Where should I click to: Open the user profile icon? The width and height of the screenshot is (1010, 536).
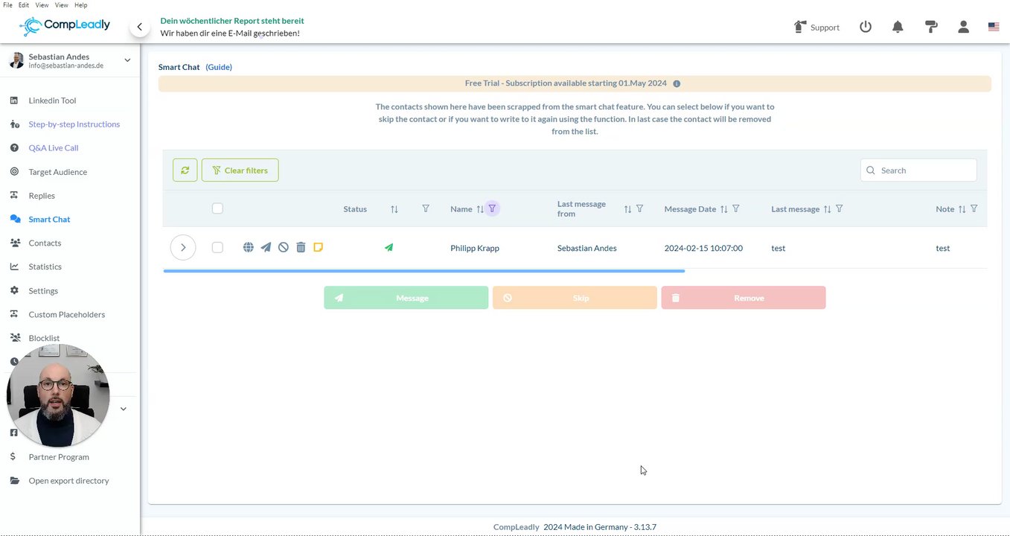coord(963,27)
